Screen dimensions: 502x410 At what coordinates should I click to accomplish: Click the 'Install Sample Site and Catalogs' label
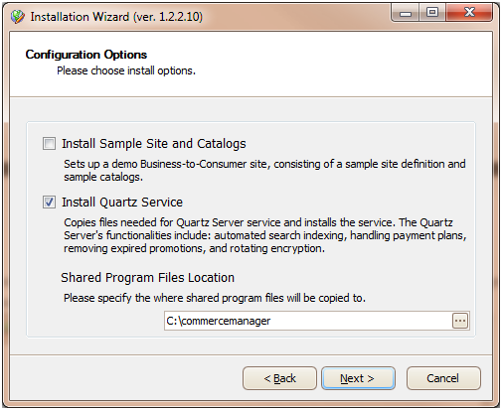(154, 144)
